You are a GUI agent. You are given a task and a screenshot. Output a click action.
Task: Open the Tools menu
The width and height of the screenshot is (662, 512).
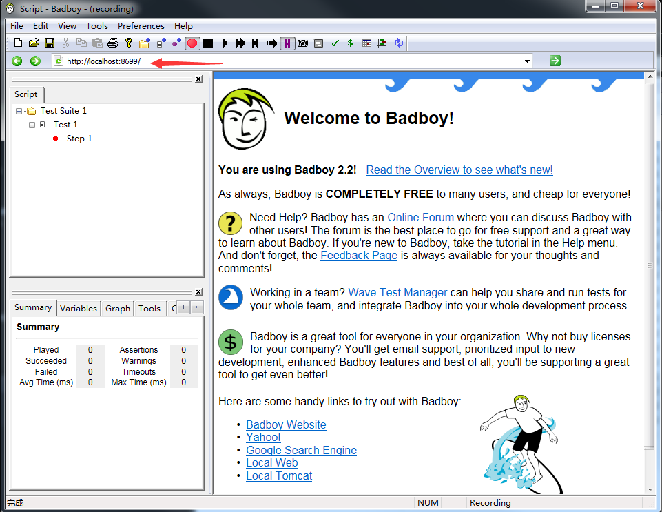tap(97, 25)
